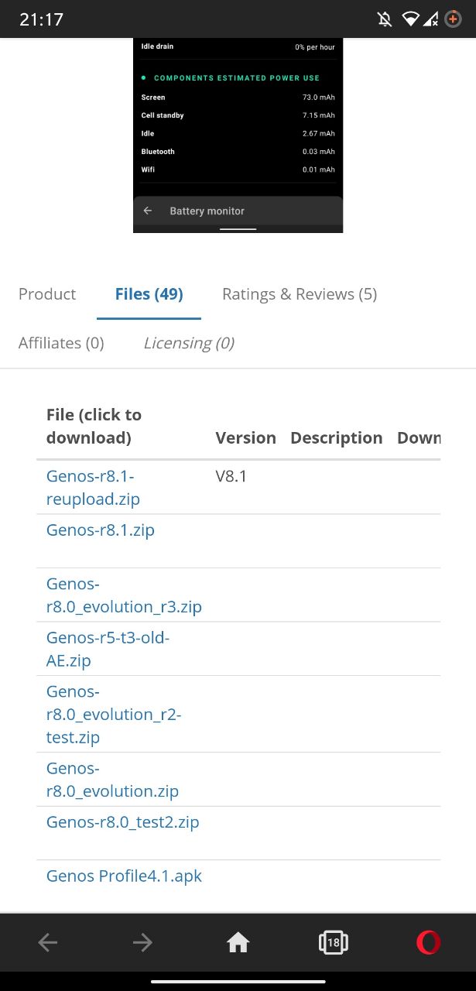The height and width of the screenshot is (991, 476).
Task: Tap the muted notifications bell in the status bar
Action: coord(385,19)
